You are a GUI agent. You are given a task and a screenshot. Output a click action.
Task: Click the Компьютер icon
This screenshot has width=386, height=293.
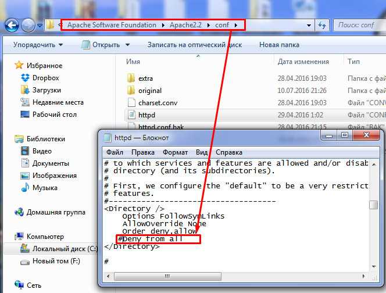coord(19,237)
